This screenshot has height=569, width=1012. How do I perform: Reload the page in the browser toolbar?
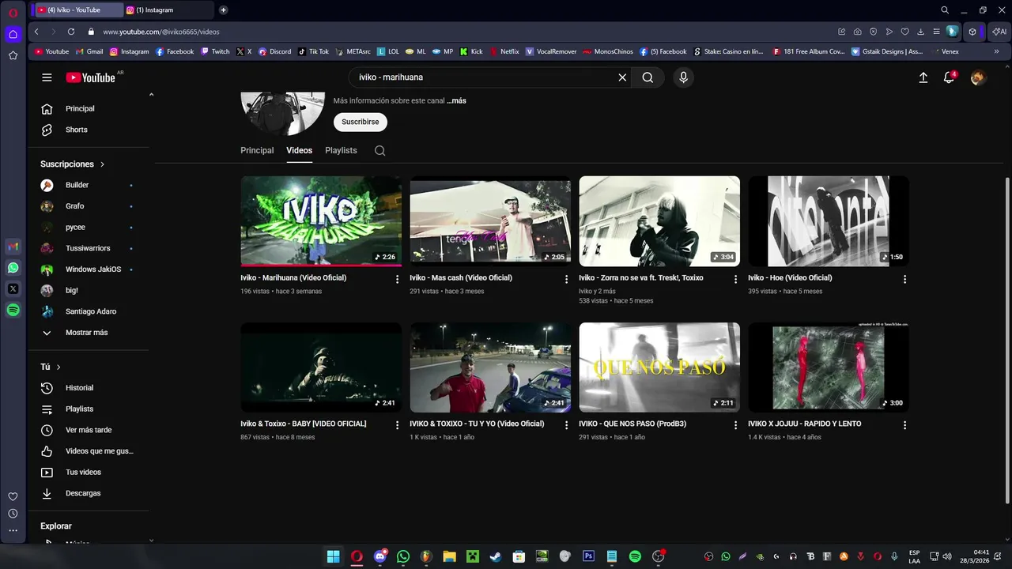tap(71, 32)
